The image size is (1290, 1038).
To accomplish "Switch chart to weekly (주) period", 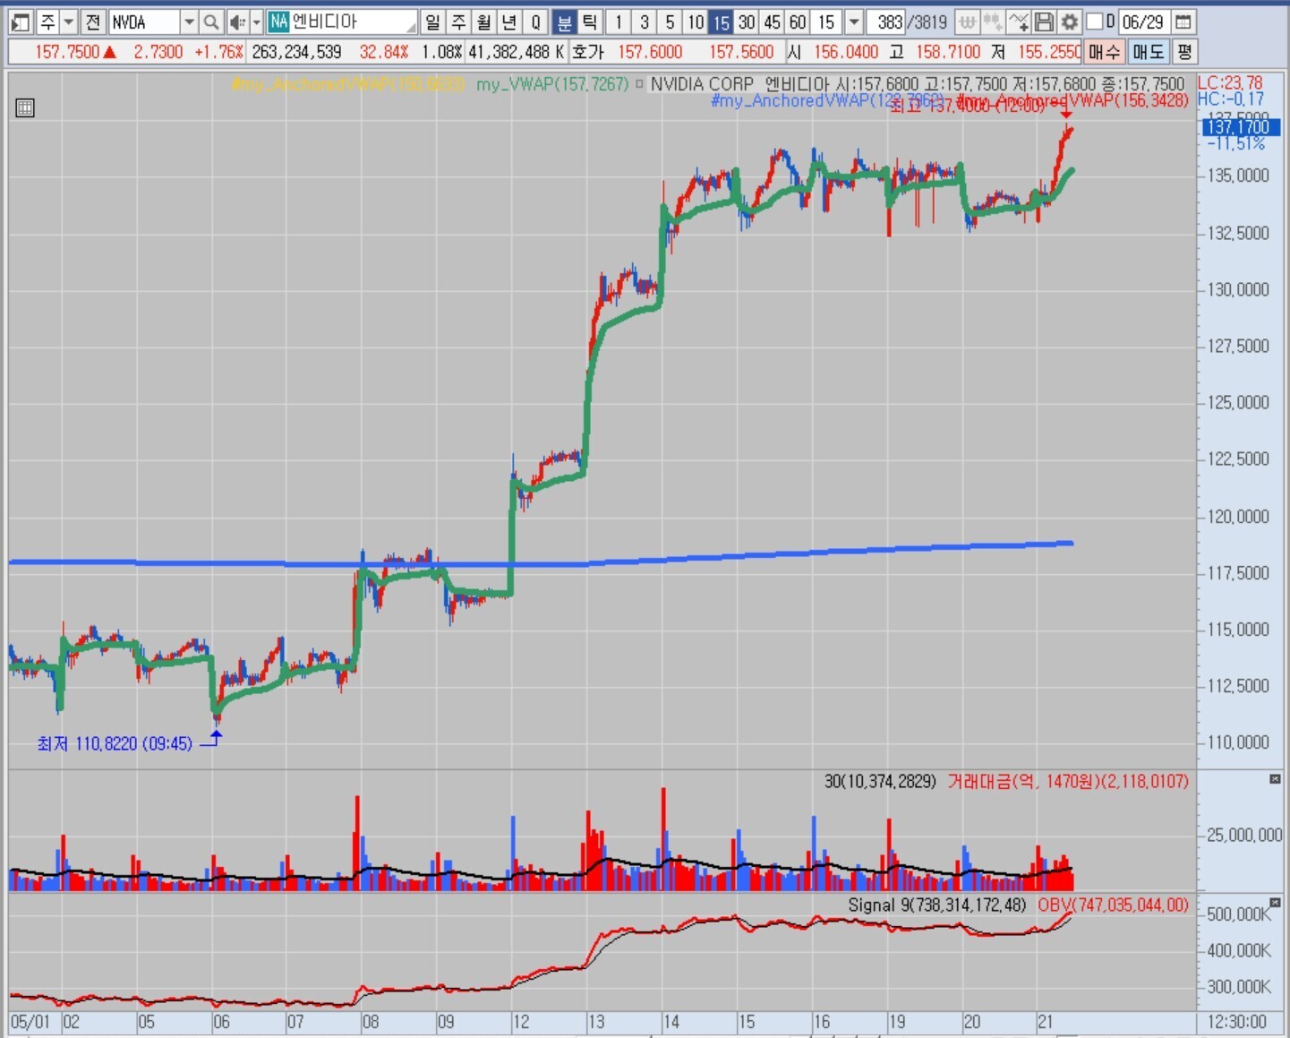I will pos(458,21).
